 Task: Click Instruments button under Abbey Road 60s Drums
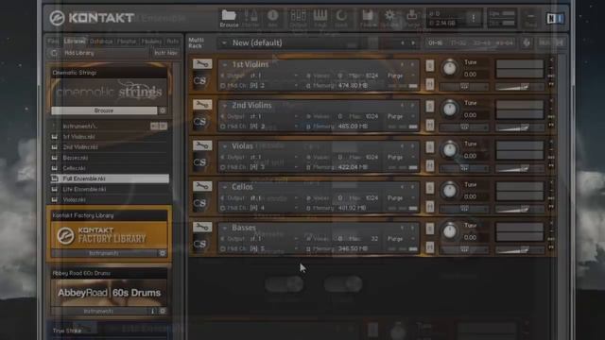point(98,311)
